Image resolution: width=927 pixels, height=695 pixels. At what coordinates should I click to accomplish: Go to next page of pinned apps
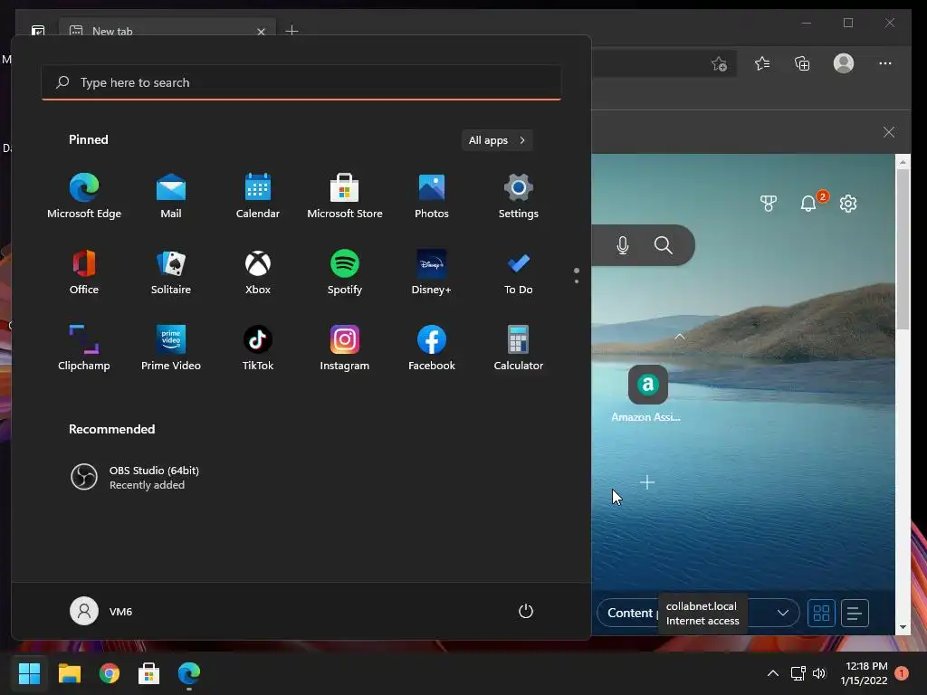point(577,281)
